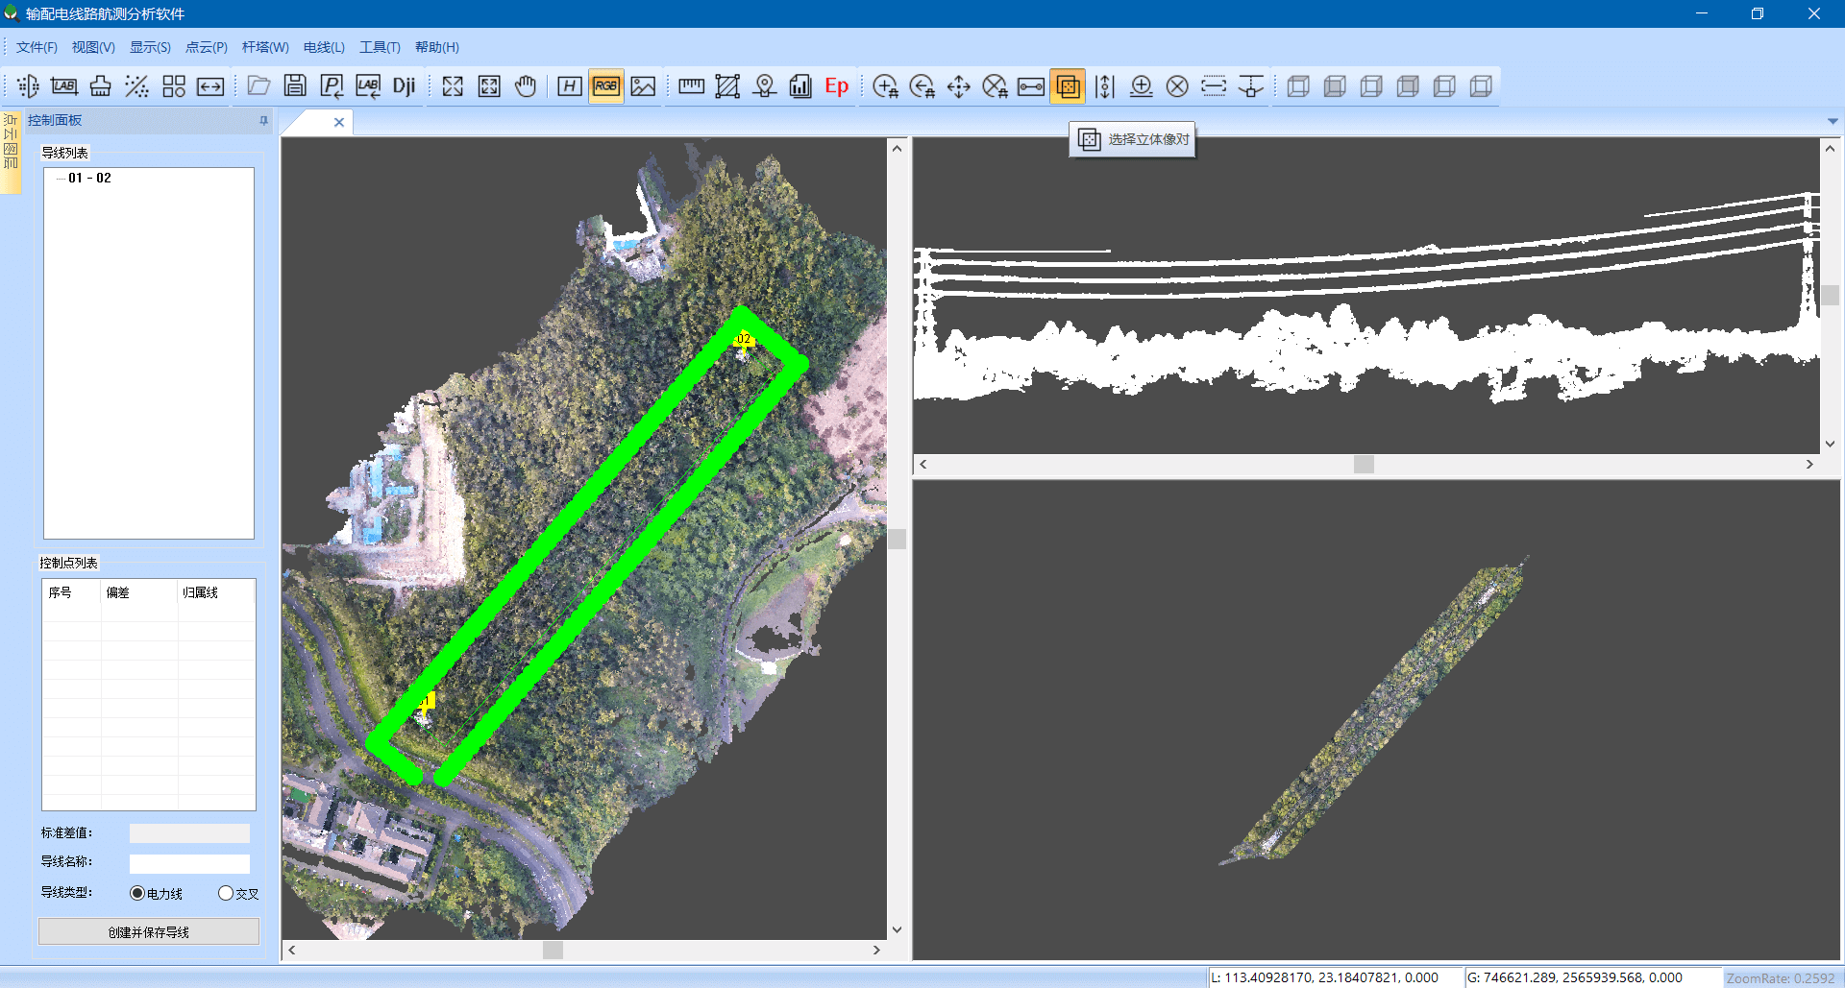Click the measure ruler tool
The height and width of the screenshot is (988, 1845).
click(x=690, y=85)
